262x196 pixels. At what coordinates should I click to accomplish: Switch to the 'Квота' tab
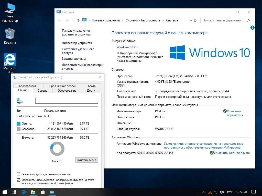coord(92,86)
